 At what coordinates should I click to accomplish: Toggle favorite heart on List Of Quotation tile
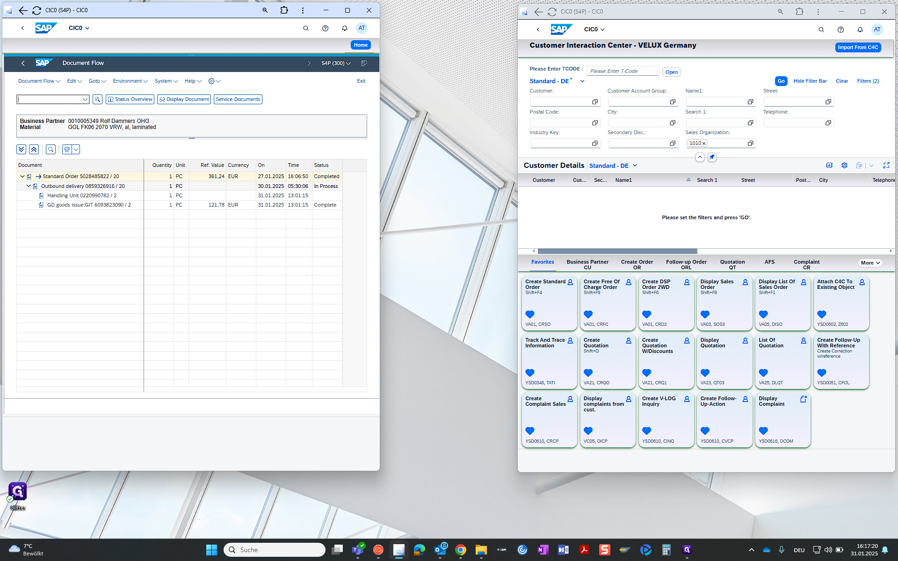(763, 373)
